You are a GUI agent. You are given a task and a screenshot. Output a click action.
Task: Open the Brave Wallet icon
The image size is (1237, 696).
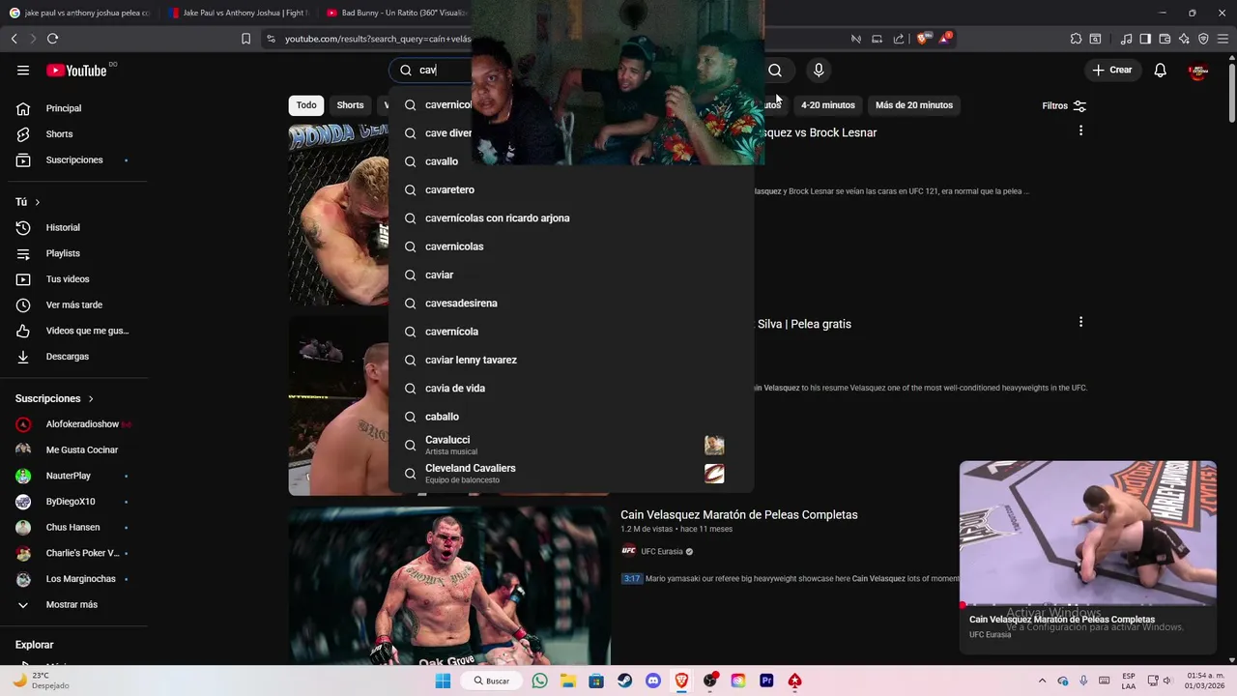click(1165, 39)
